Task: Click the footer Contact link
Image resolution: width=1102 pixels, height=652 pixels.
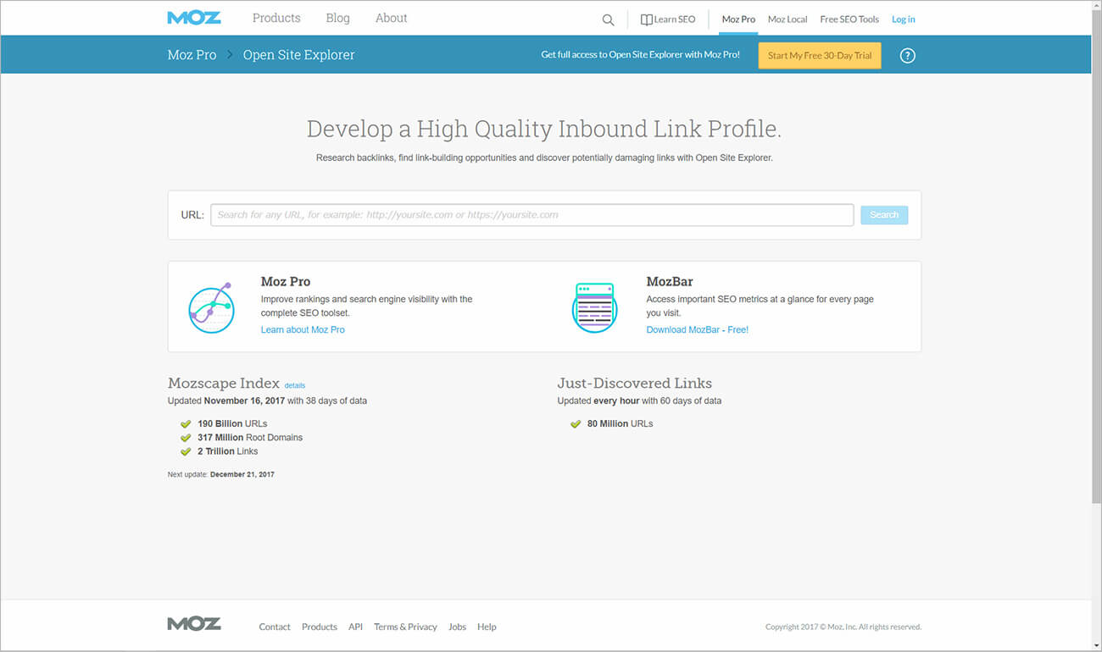Action: click(275, 627)
